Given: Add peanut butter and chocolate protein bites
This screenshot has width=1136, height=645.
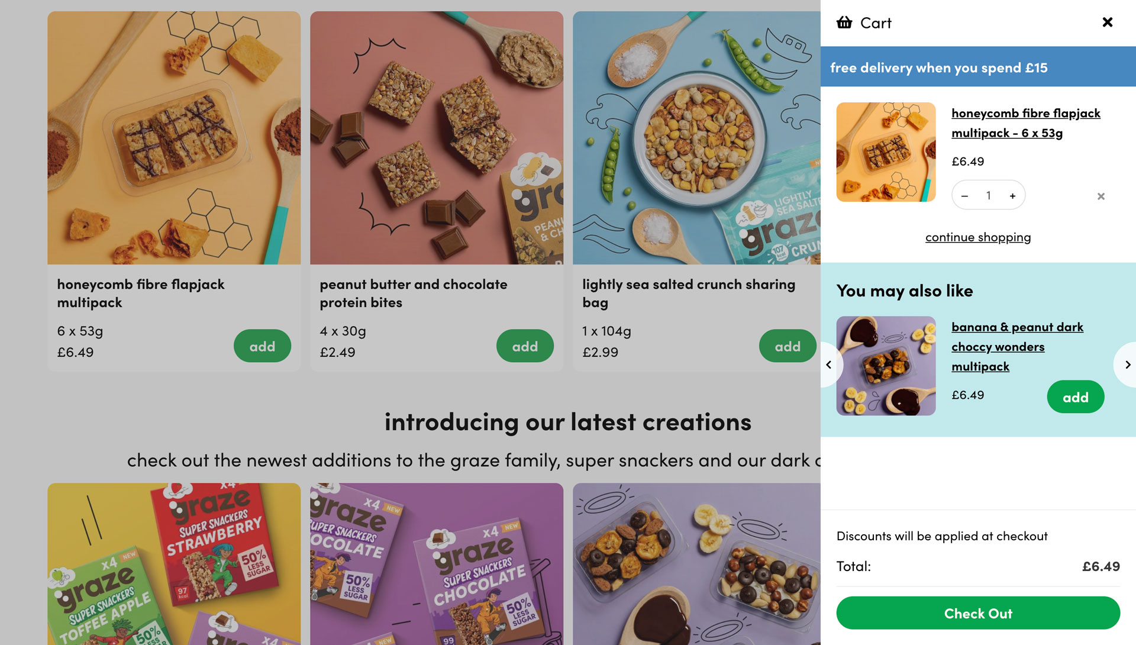Looking at the screenshot, I should [525, 346].
